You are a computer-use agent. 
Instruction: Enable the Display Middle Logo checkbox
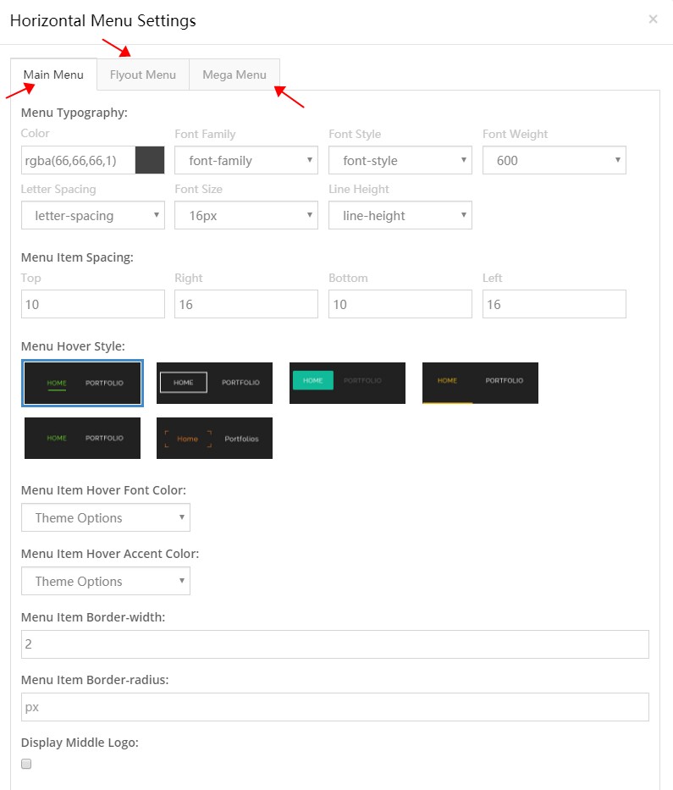(26, 764)
